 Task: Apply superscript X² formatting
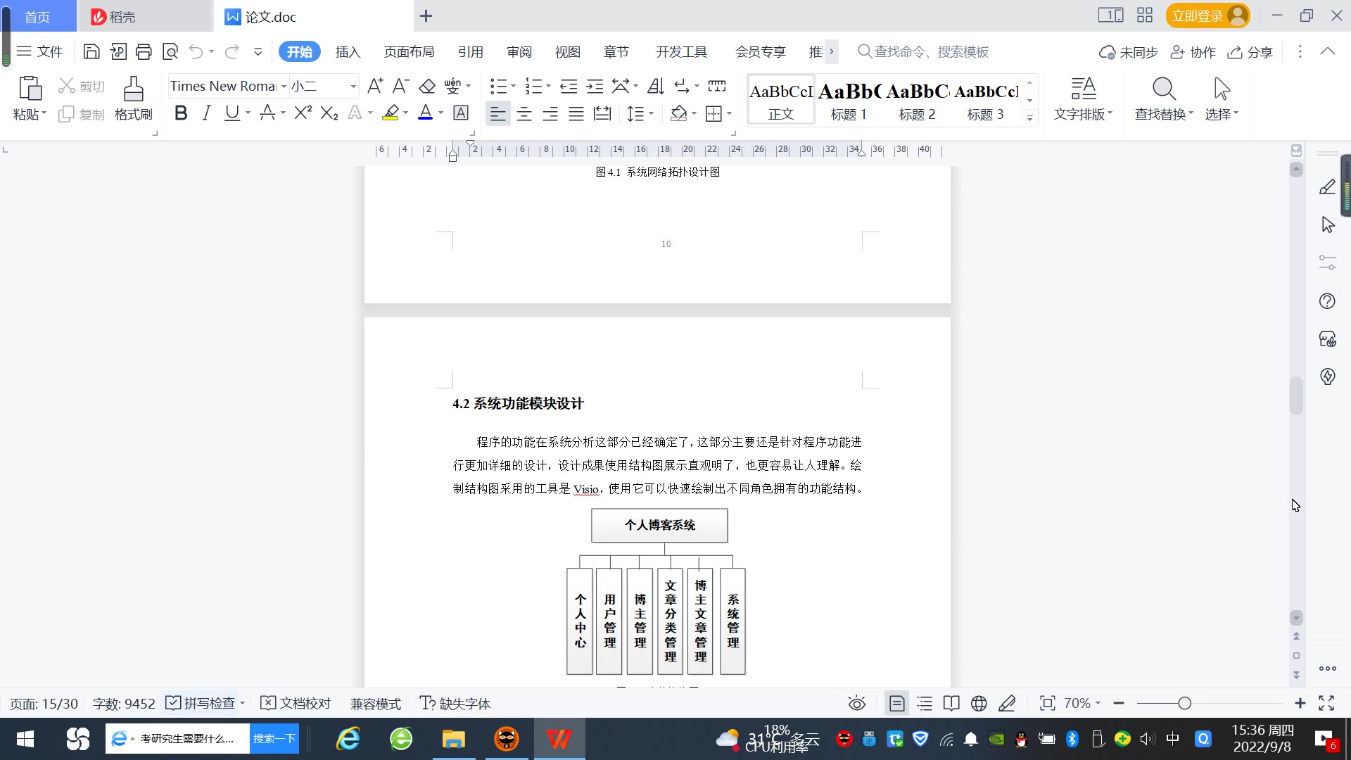pos(303,113)
